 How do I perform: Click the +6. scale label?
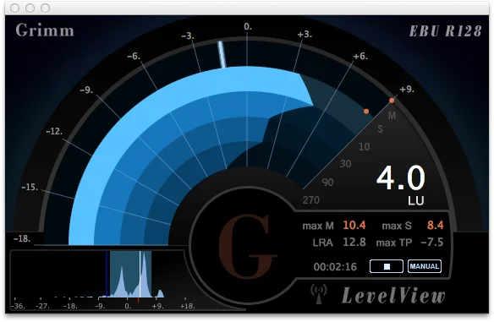[360, 57]
